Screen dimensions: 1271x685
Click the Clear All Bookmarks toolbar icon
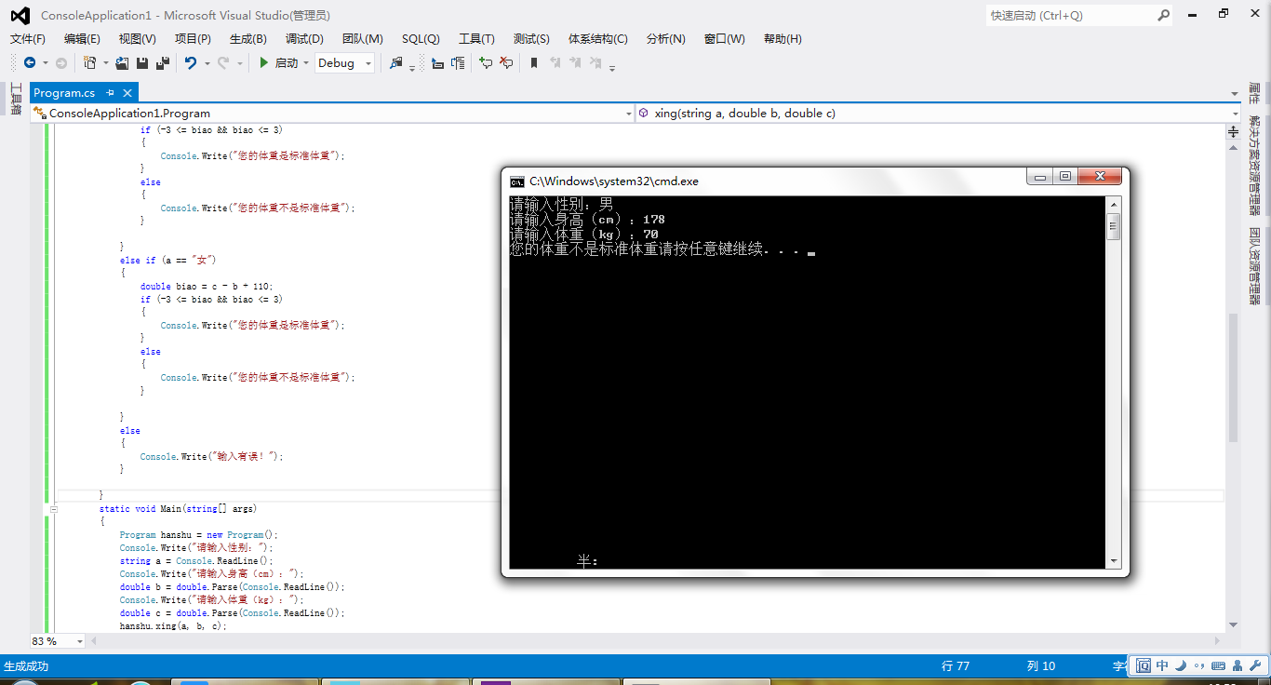[x=597, y=63]
